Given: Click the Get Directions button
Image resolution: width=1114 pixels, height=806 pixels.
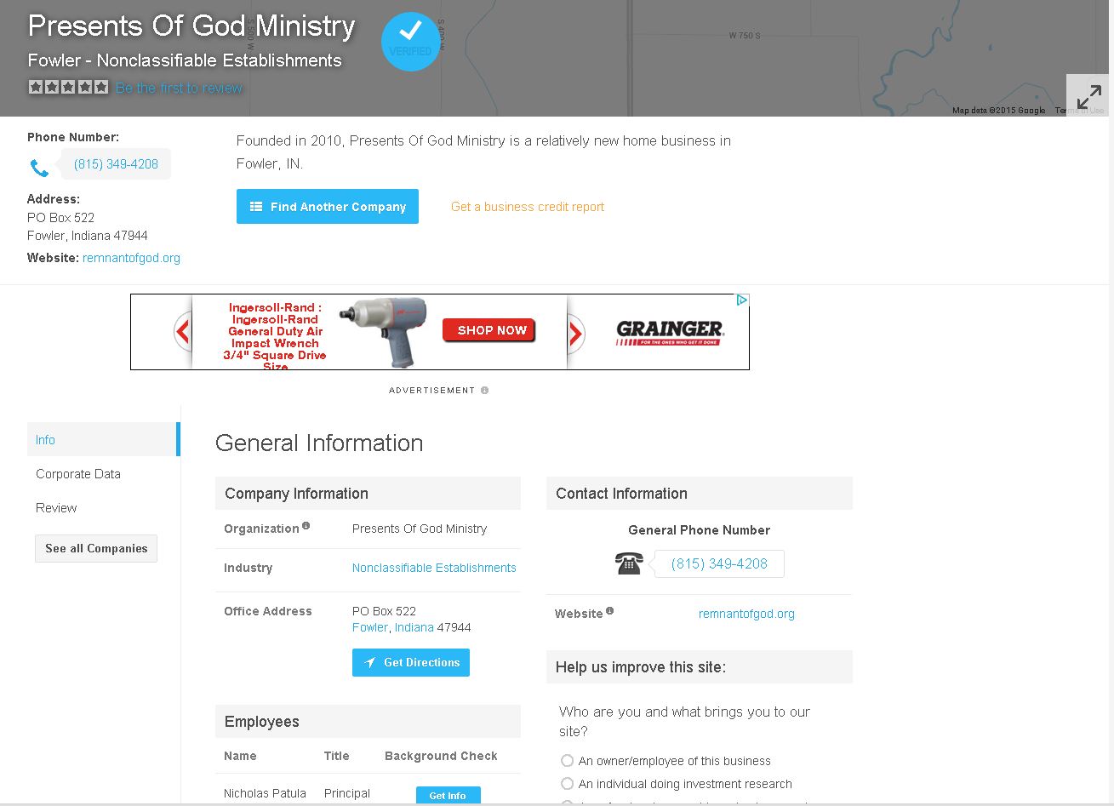Looking at the screenshot, I should 411,662.
